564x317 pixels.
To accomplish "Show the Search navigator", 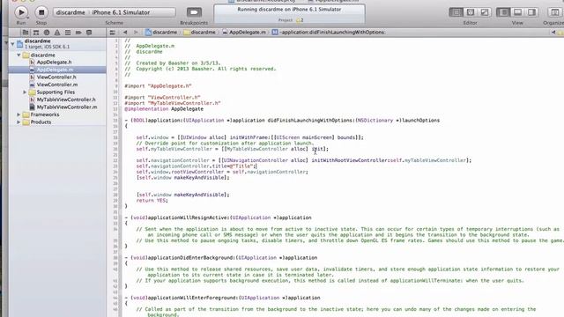I will (x=47, y=33).
